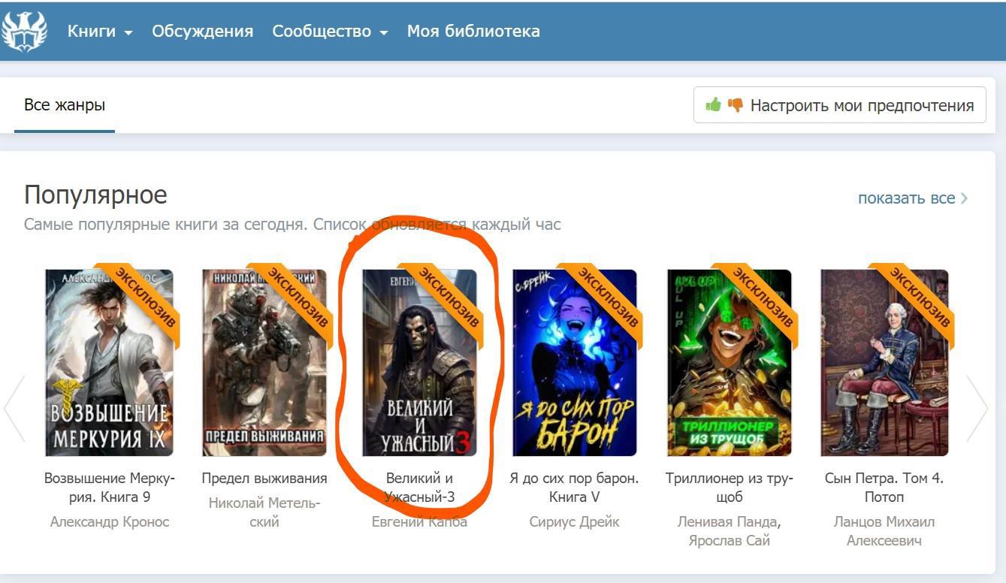Click the Триллионер из трущоб title link
The image size is (1006, 583).
(x=730, y=488)
